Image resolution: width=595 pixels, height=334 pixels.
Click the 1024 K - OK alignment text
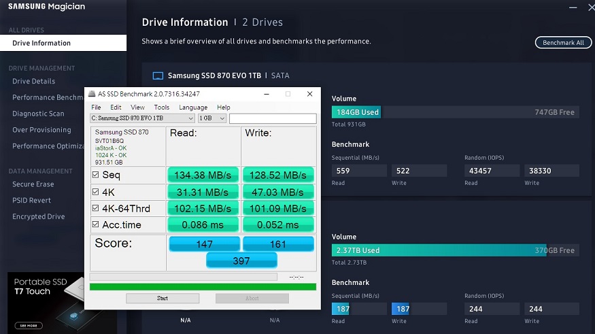111,155
